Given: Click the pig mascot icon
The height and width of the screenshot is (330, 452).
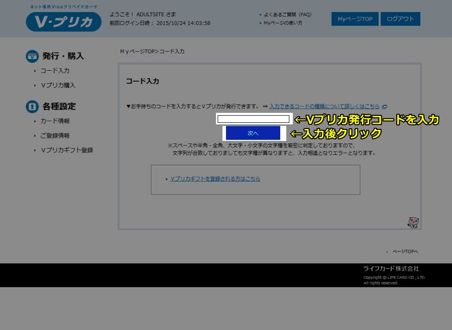Looking at the screenshot, I should pyautogui.click(x=413, y=222).
